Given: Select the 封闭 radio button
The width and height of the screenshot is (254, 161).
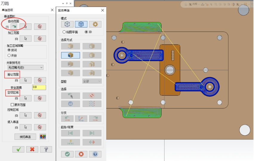Looking at the screenshot, I should [9, 50].
